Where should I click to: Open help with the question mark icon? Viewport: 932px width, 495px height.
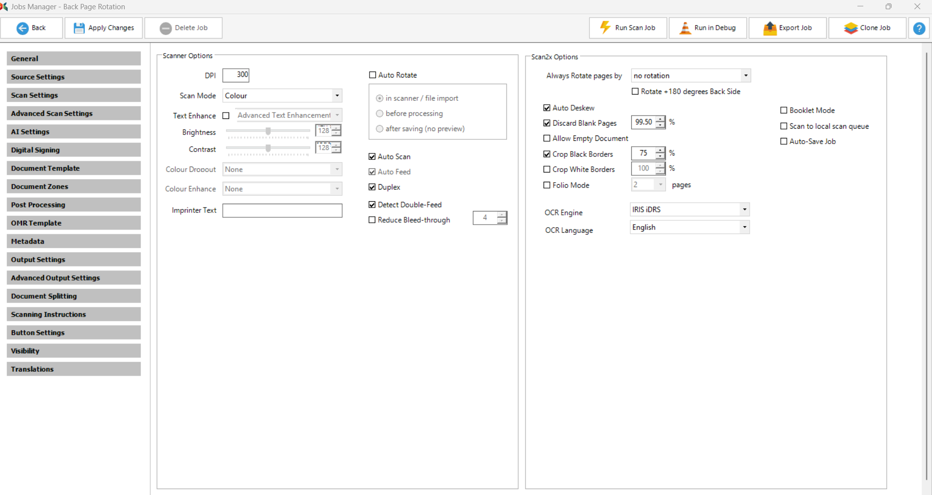[x=919, y=28]
